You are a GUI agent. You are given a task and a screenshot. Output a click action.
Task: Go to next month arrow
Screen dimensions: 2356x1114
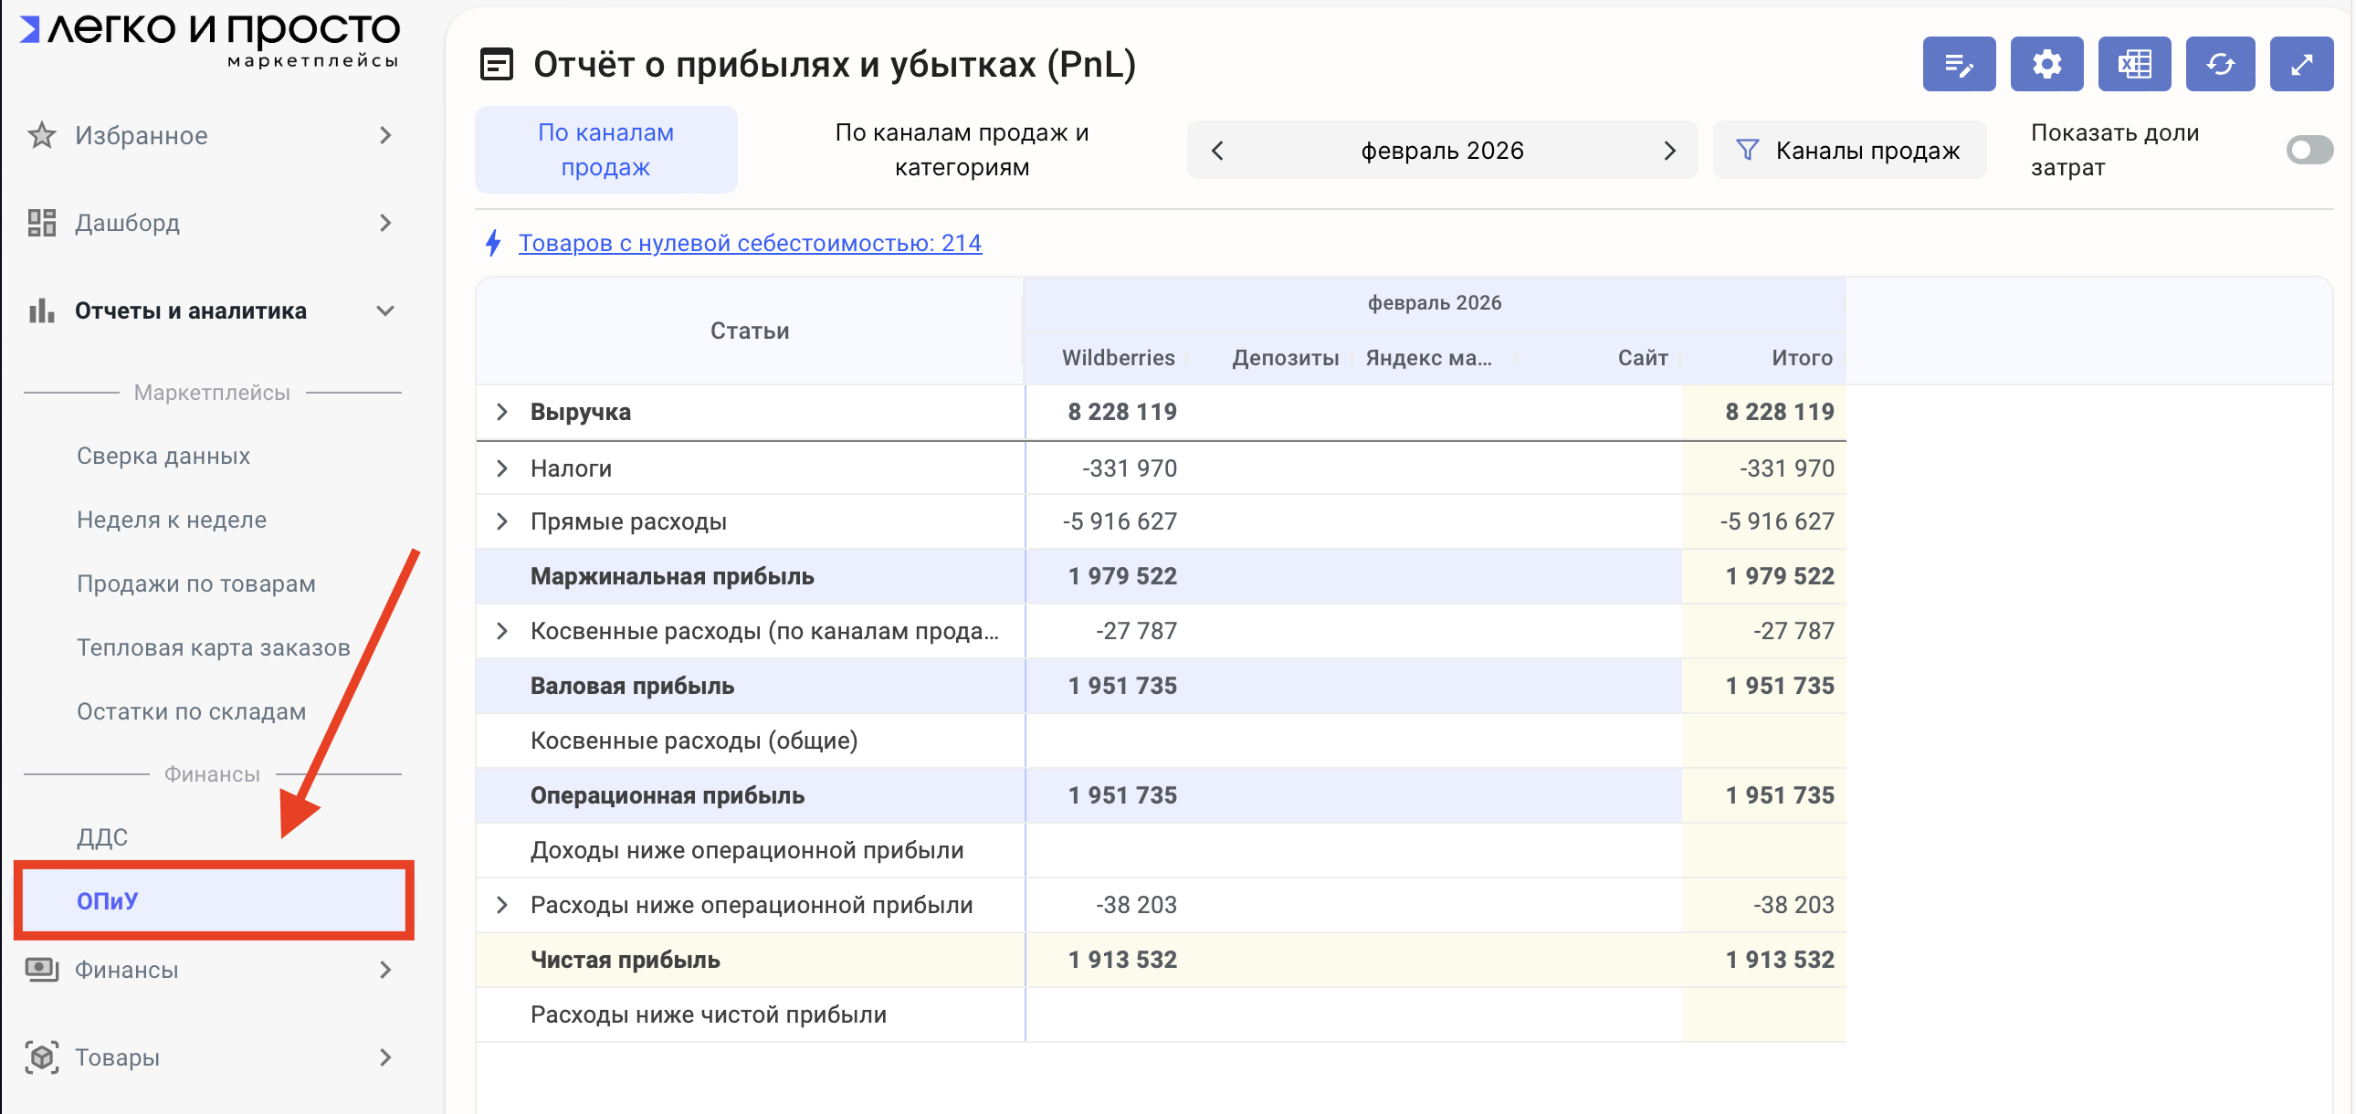(x=1669, y=150)
